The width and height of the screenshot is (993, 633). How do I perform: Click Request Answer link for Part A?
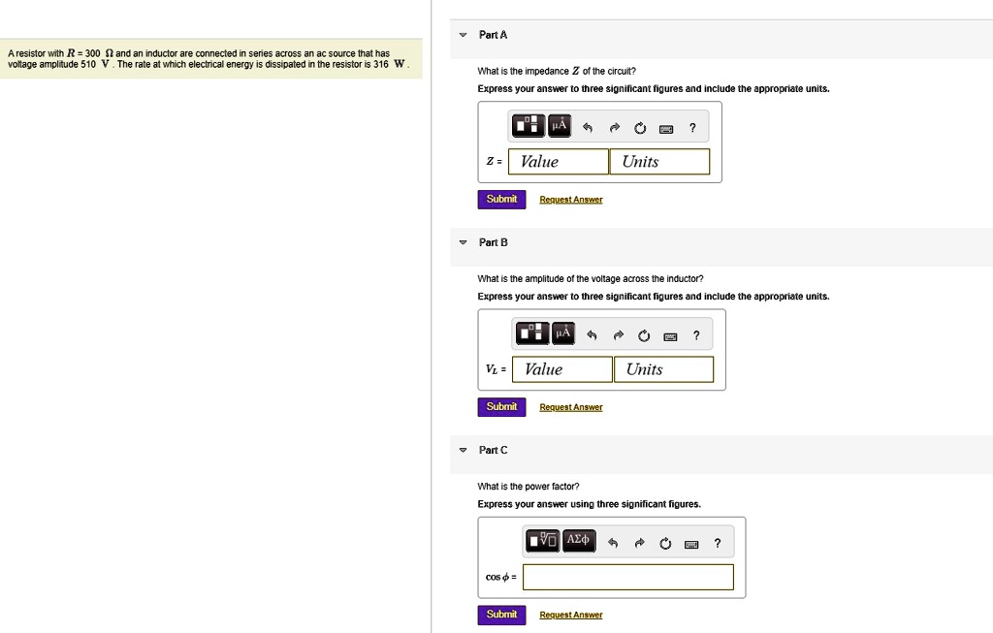[x=571, y=200]
